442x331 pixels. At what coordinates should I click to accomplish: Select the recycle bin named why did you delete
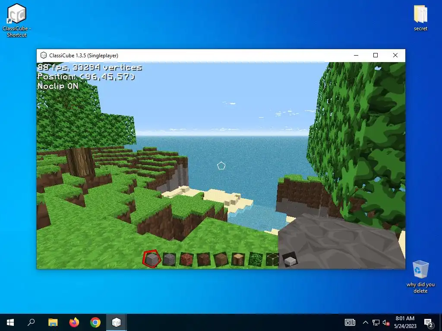click(420, 277)
